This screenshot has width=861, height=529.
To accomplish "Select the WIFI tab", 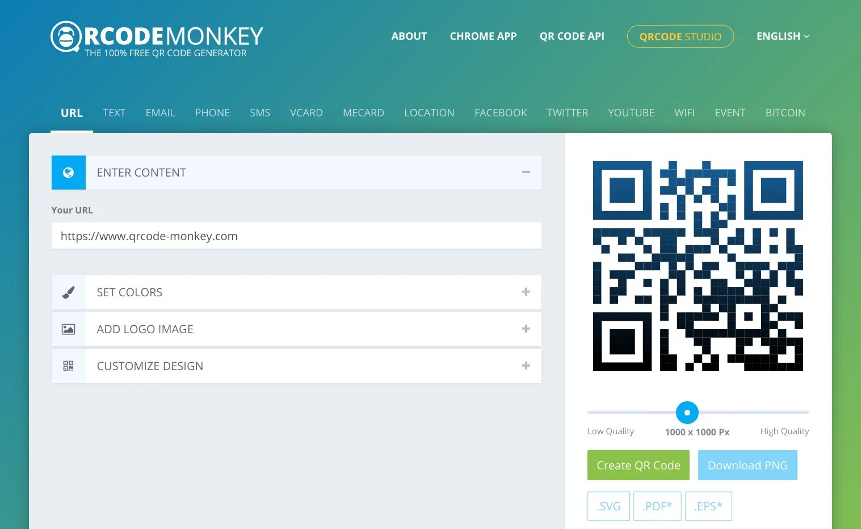I will tap(684, 113).
